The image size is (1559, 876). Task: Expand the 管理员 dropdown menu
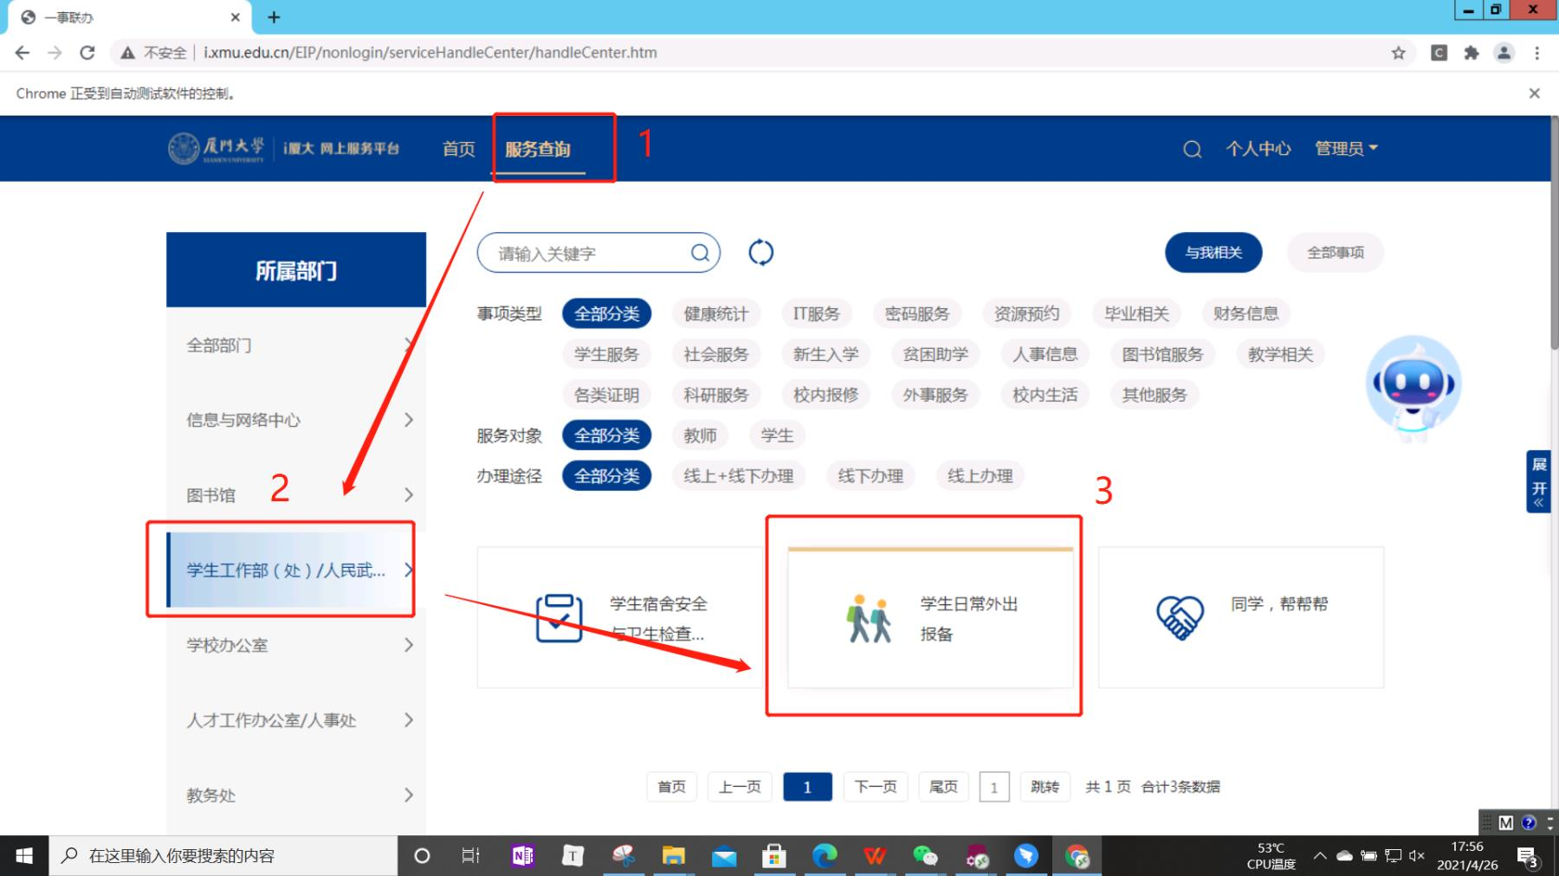[x=1346, y=149]
